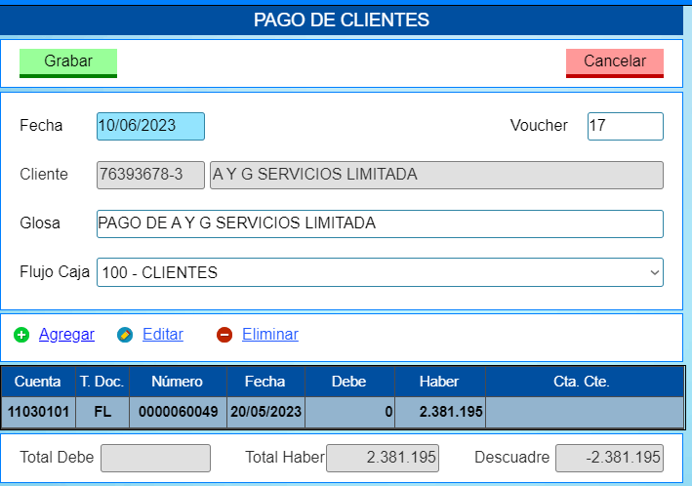Click the Cancelar button
This screenshot has width=692, height=486.
(x=615, y=63)
